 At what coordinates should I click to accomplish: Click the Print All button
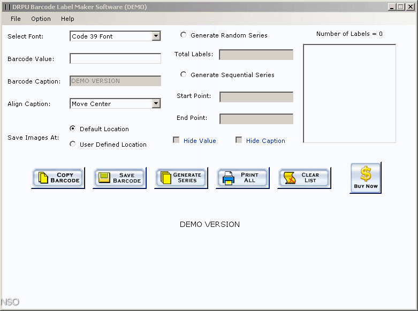point(243,178)
